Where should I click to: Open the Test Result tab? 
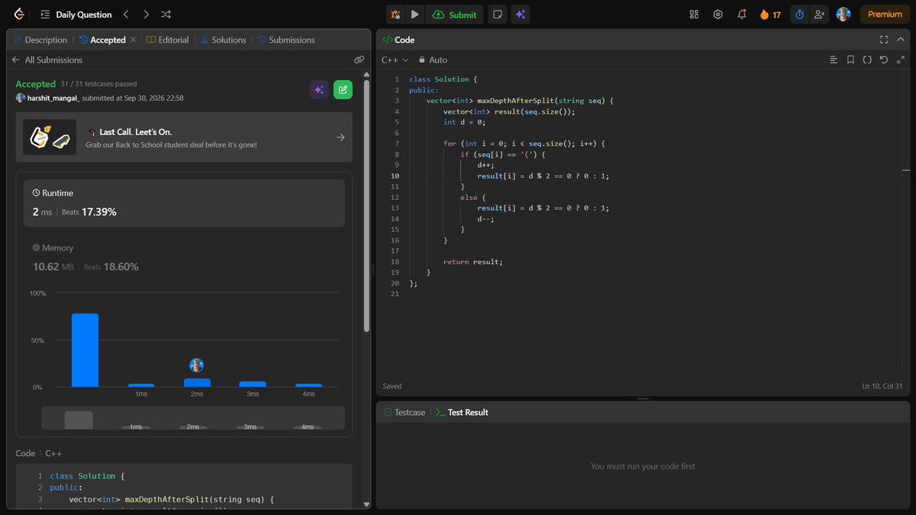point(462,412)
